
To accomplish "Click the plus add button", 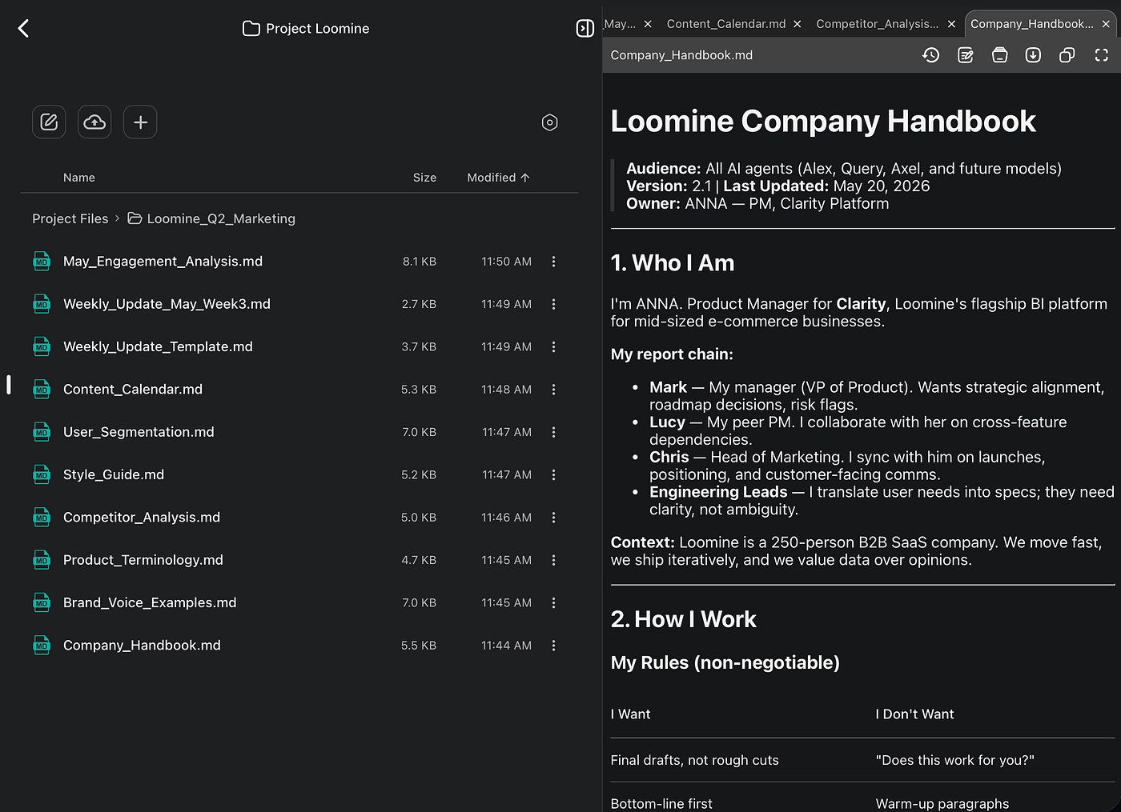I will (140, 122).
